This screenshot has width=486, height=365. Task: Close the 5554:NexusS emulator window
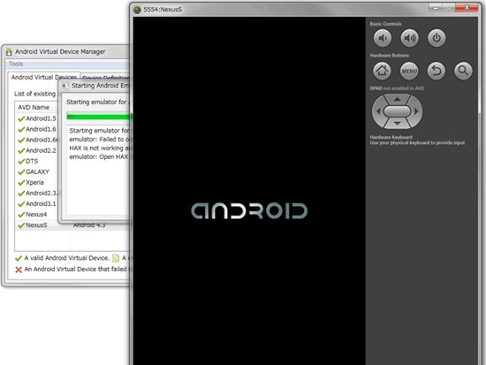pos(467,7)
